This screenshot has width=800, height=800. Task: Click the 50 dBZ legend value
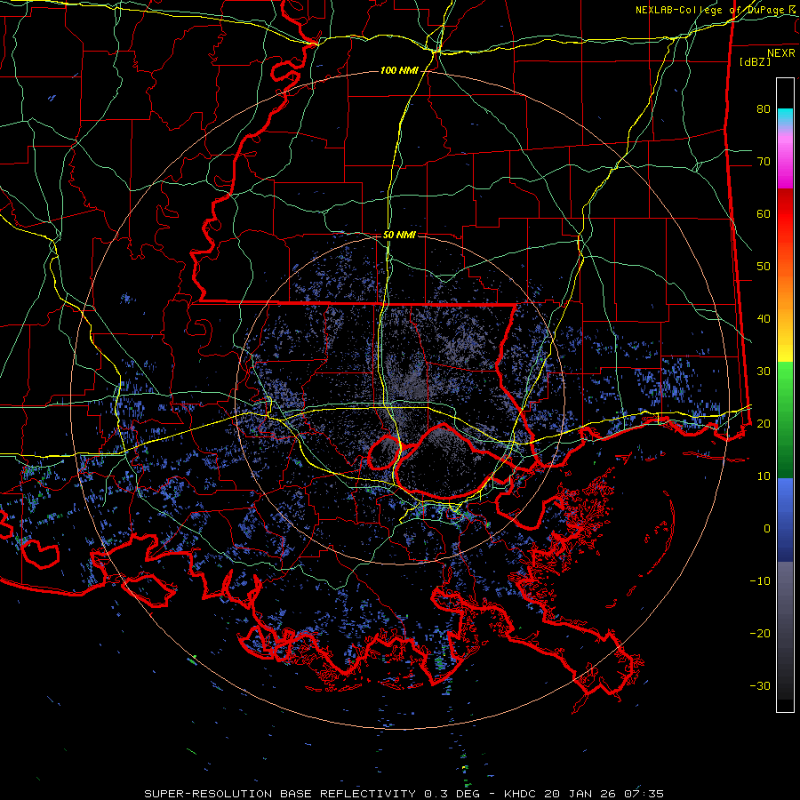pyautogui.click(x=764, y=267)
